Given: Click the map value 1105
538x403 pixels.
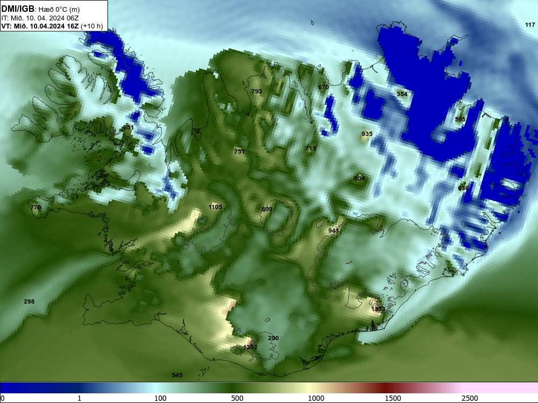Looking at the screenshot, I should (x=215, y=207).
